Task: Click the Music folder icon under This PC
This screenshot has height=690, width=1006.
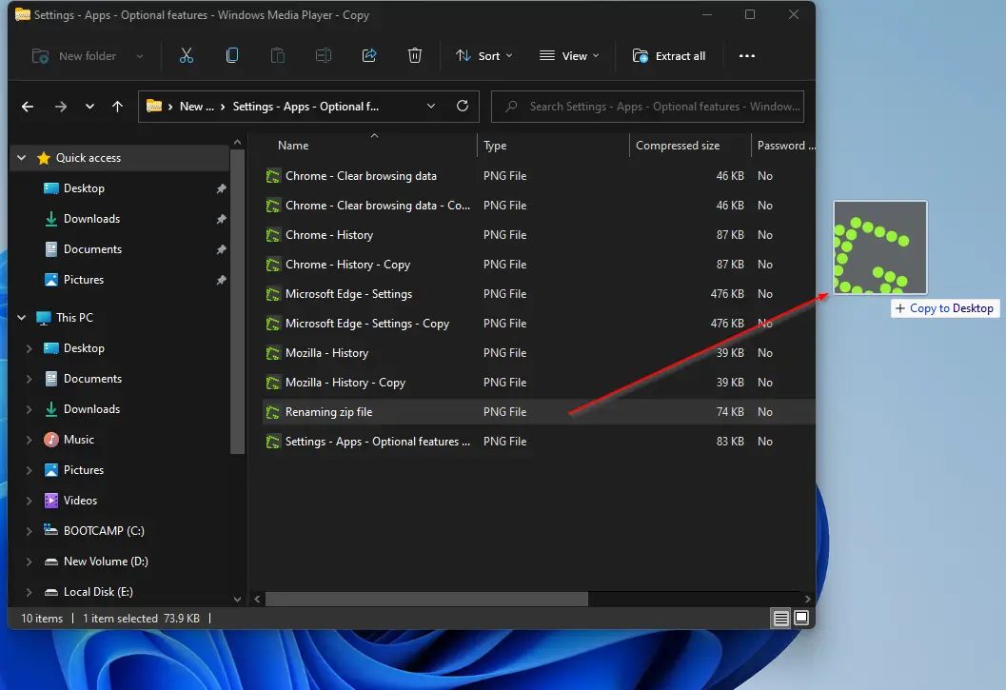Action: coord(51,440)
